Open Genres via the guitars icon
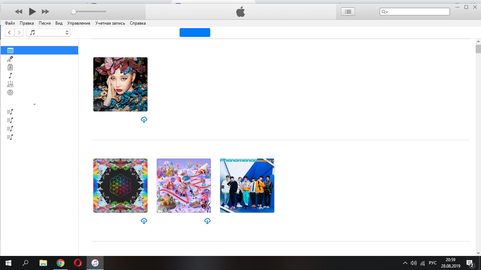Screen dimensions: 481x270 point(10,84)
